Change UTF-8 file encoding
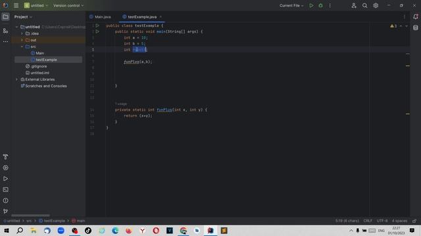The width and height of the screenshot is (421, 236). [x=382, y=221]
